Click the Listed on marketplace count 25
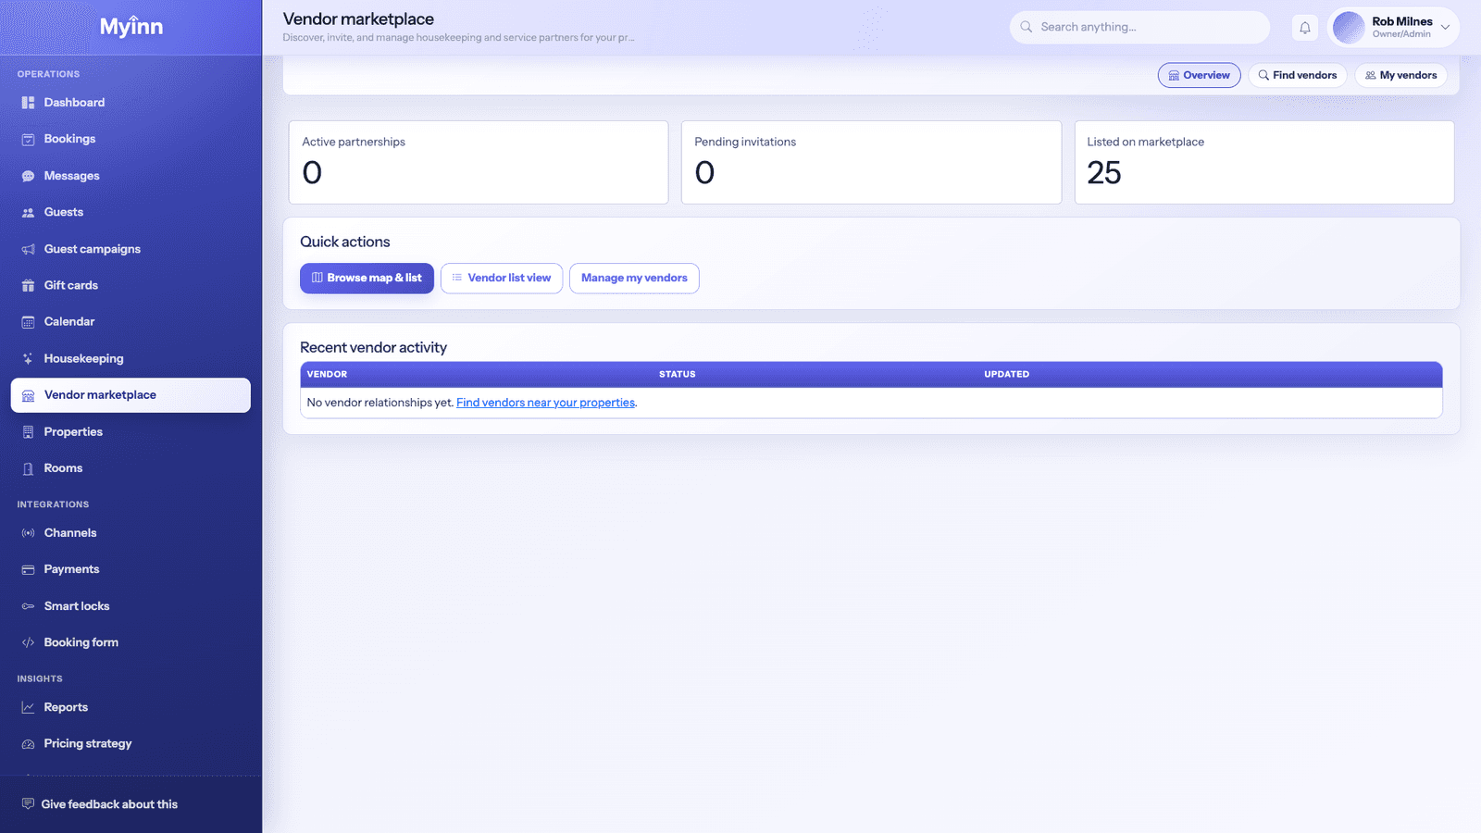This screenshot has height=833, width=1481. pyautogui.click(x=1104, y=173)
